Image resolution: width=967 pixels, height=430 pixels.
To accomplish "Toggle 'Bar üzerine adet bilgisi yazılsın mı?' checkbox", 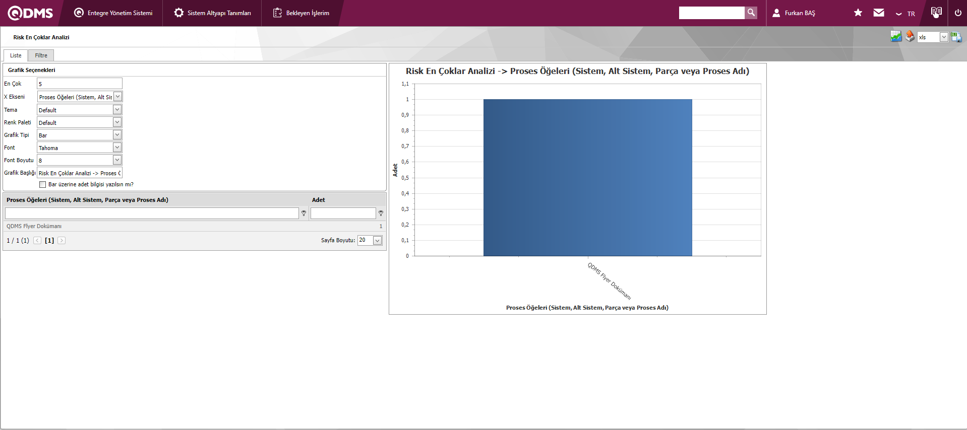I will (x=43, y=185).
